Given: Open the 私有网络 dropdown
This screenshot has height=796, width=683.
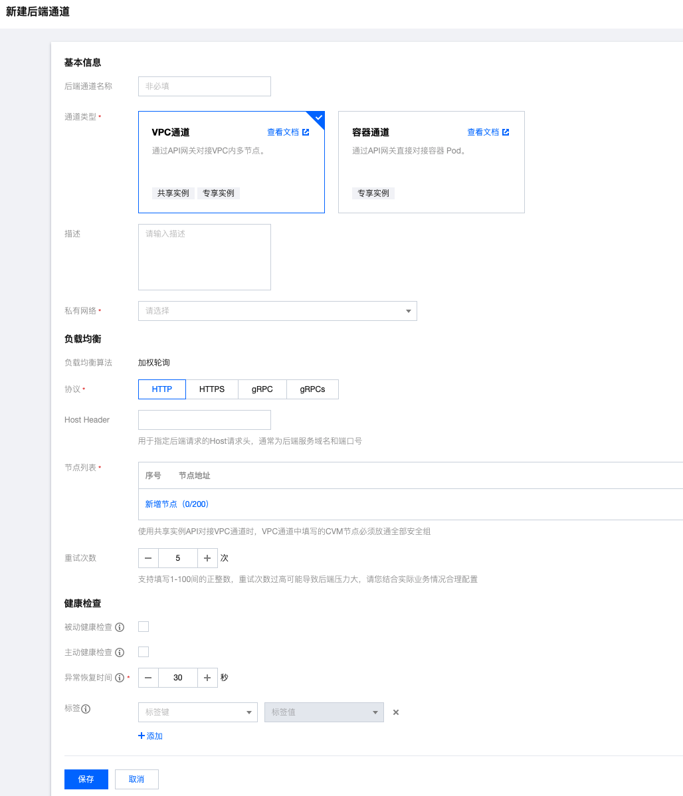Looking at the screenshot, I should click(x=278, y=311).
